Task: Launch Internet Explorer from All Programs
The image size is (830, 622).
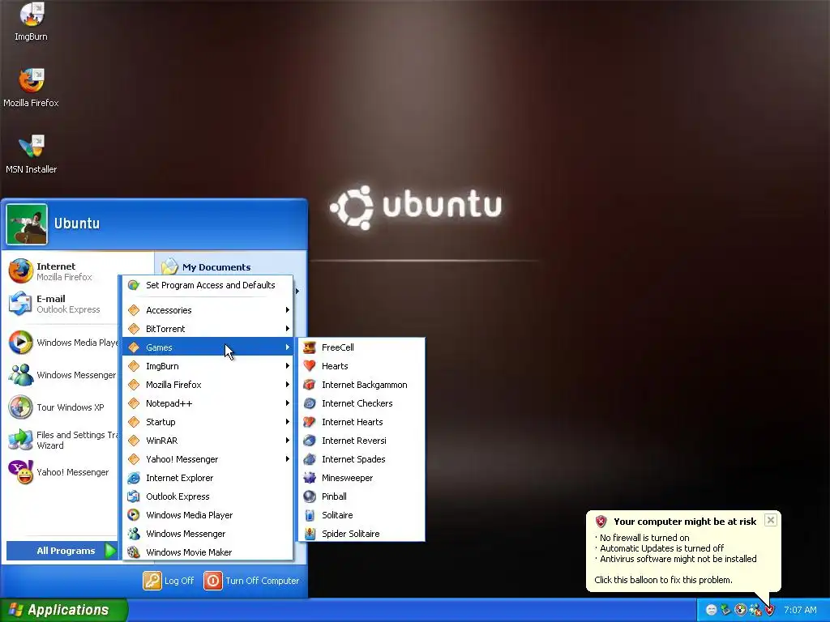Action: point(208,478)
